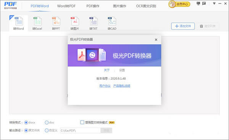Click the browse button beside output path
This screenshot has width=229, height=140.
click(x=106, y=130)
